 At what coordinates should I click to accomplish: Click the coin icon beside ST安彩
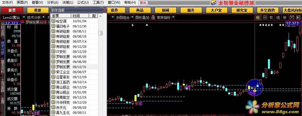[53, 51]
